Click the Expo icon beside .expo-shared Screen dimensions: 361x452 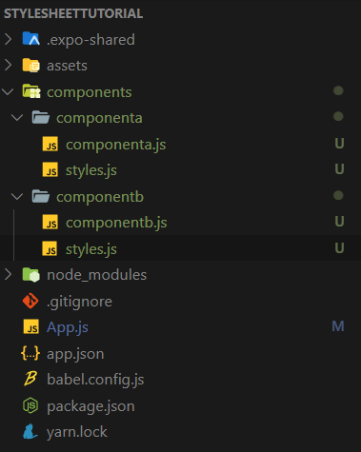pyautogui.click(x=31, y=39)
